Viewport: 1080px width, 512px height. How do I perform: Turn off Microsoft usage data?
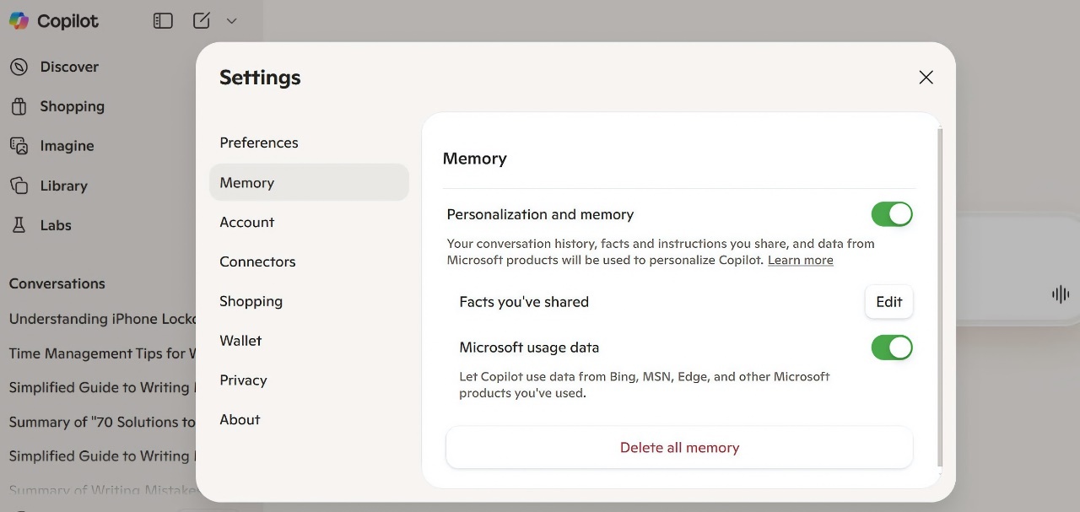tap(892, 348)
